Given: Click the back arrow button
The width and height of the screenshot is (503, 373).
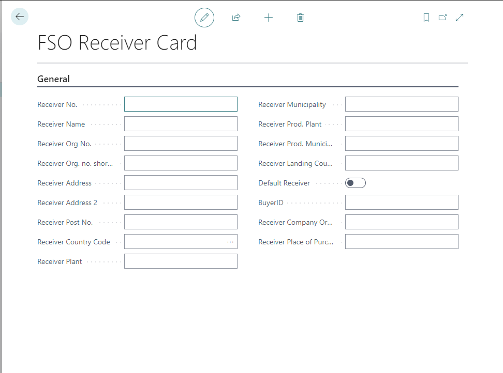Looking at the screenshot, I should [x=20, y=17].
